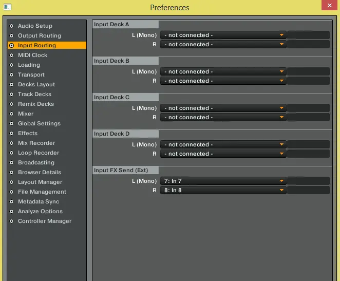
Task: Open Input Deck A L (Mono) dropdown
Action: coord(223,35)
